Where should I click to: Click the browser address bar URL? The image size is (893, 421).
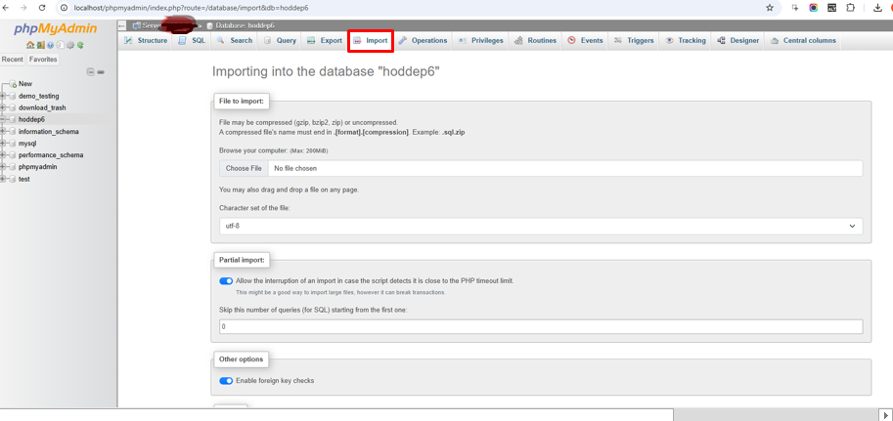point(193,8)
